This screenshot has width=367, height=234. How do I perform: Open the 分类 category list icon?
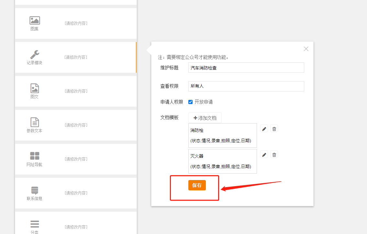tap(35, 224)
